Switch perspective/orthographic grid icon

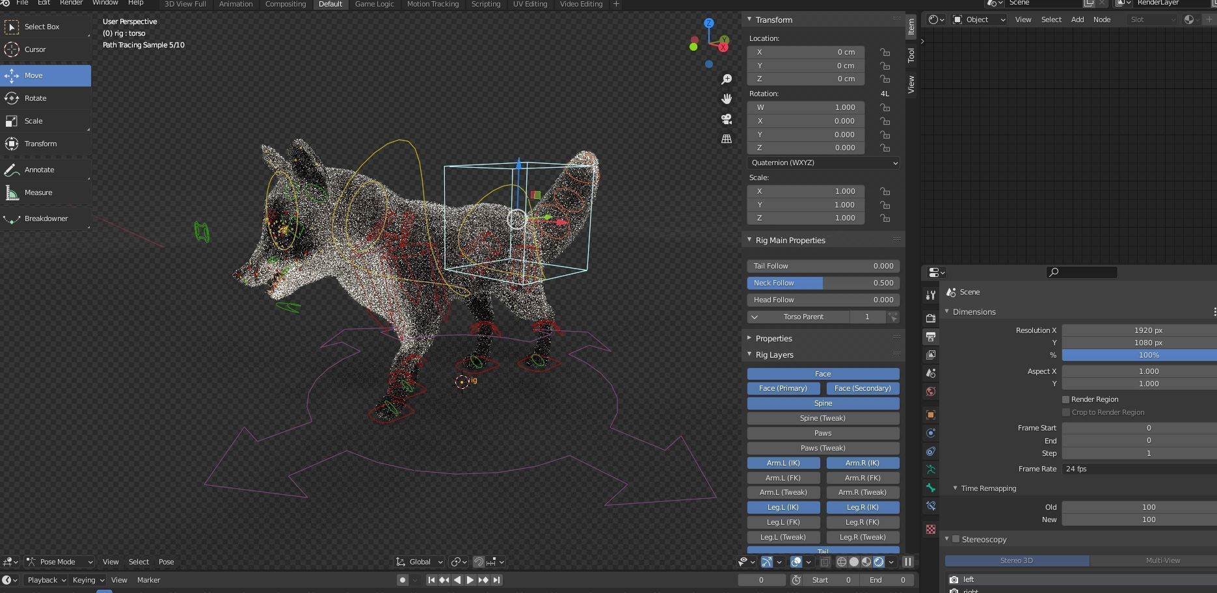(727, 138)
